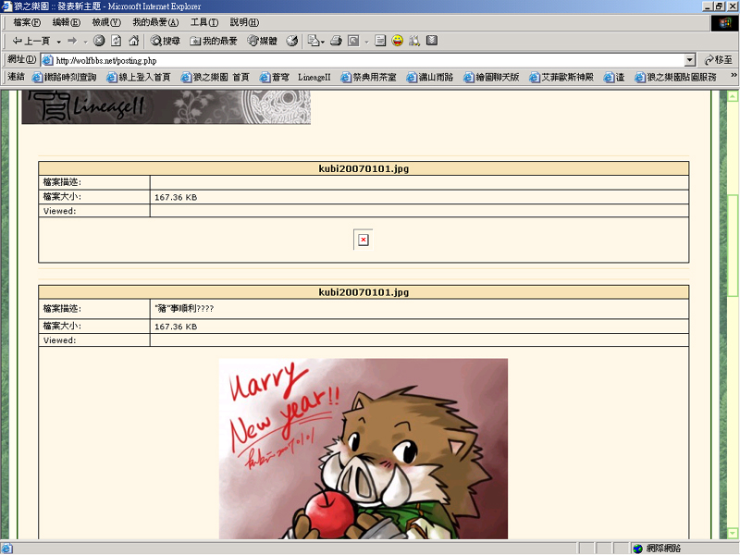Click the 我的最愛 toolbar button with folder icon
740x555 pixels.
214,41
